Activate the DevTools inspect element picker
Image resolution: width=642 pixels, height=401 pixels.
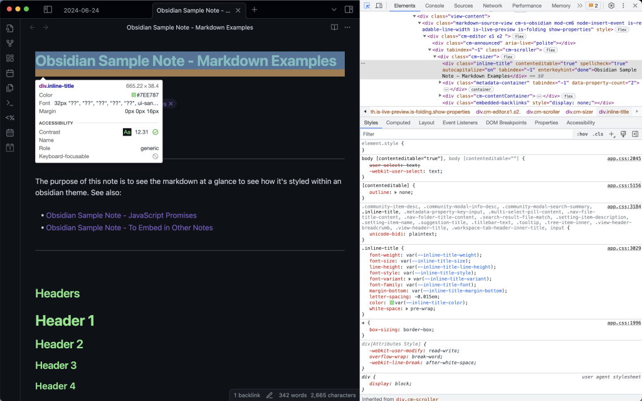tap(367, 6)
